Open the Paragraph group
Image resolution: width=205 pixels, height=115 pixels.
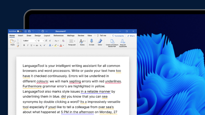point(72,42)
